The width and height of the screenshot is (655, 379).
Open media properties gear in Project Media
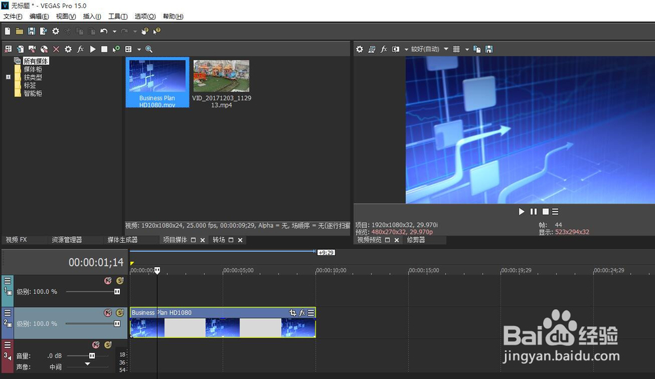[x=68, y=49]
